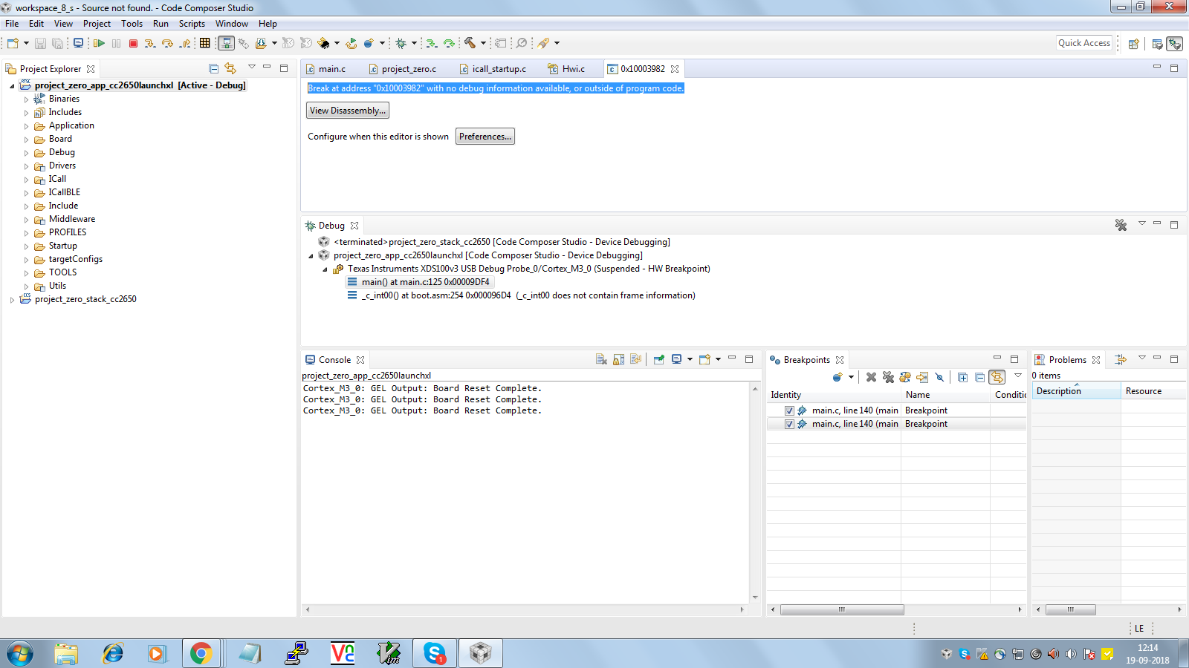Click the Open Perspective icon
1189x668 pixels.
coord(1133,44)
